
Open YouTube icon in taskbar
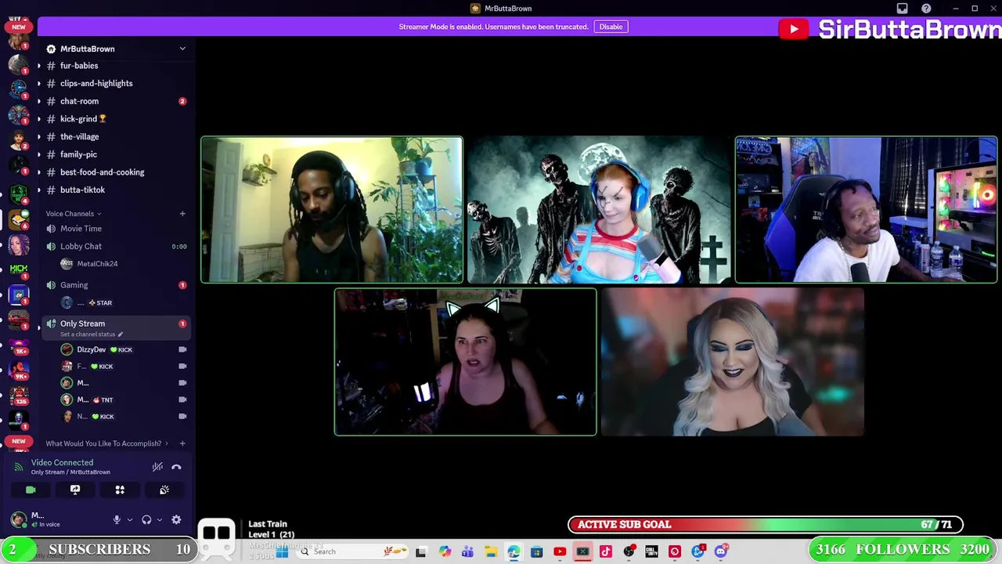click(x=560, y=551)
